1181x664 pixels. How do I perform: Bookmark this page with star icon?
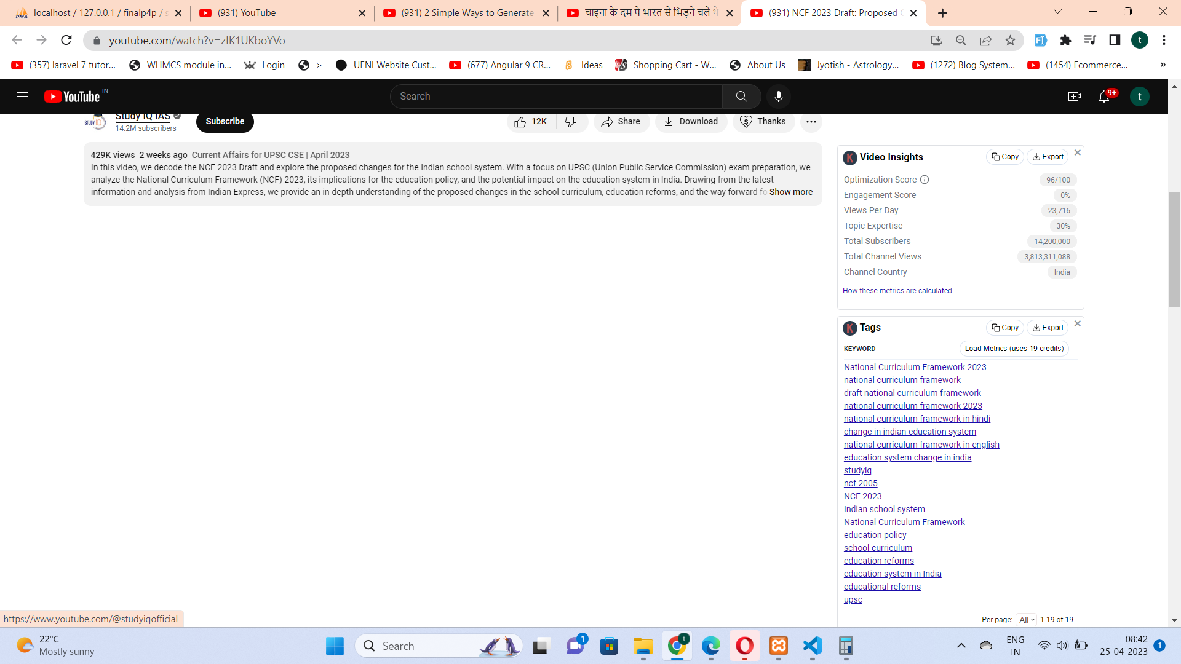1010,41
